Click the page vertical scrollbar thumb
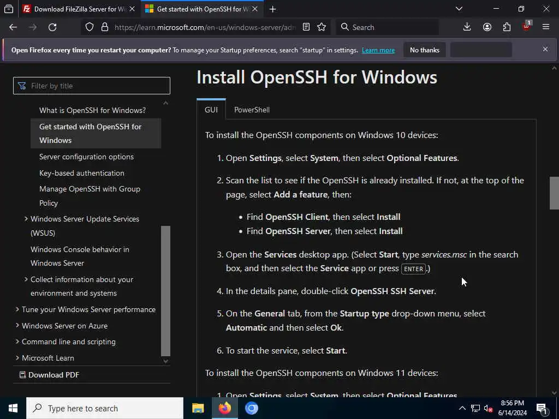 [554, 193]
